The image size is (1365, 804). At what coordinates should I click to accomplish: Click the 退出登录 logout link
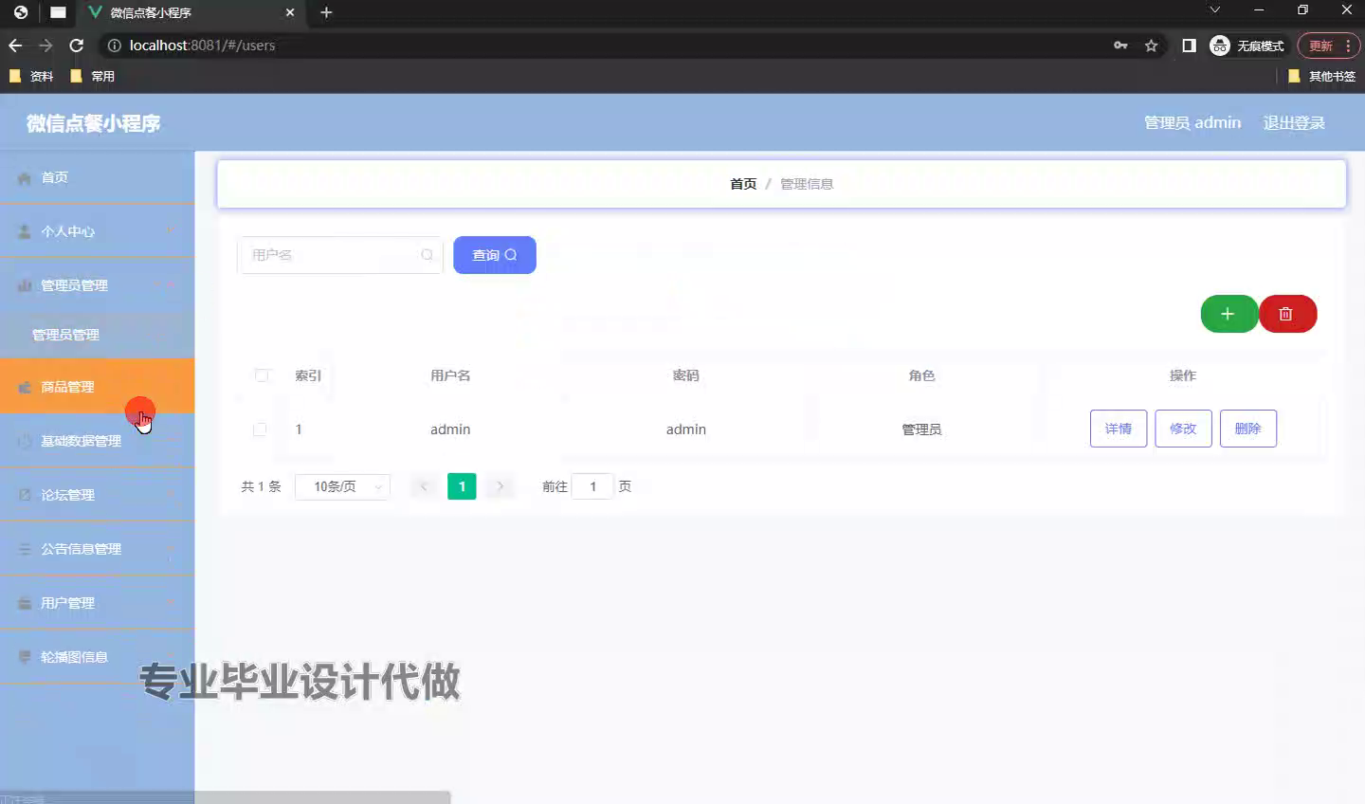(x=1294, y=123)
